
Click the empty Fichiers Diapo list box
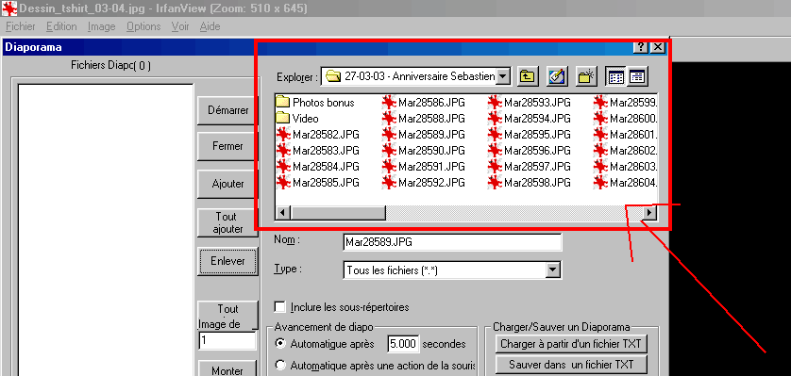pyautogui.click(x=106, y=230)
